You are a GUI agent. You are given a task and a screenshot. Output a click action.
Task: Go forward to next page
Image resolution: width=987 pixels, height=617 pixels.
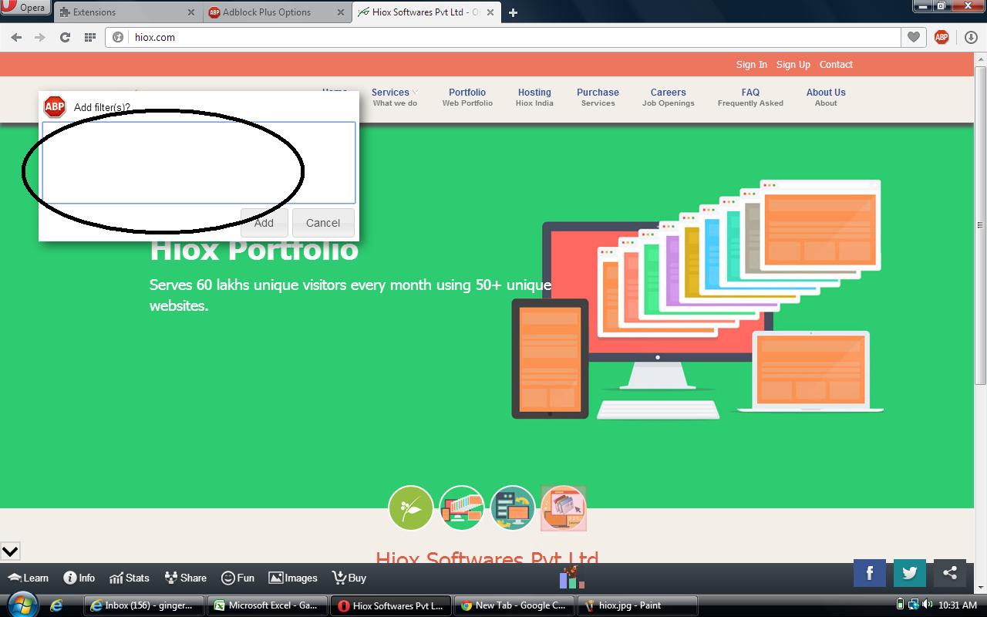(40, 37)
